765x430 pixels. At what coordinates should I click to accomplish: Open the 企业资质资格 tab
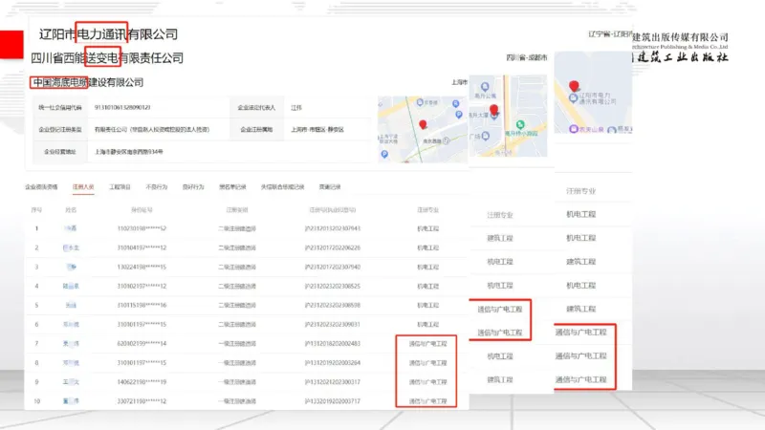pos(41,186)
